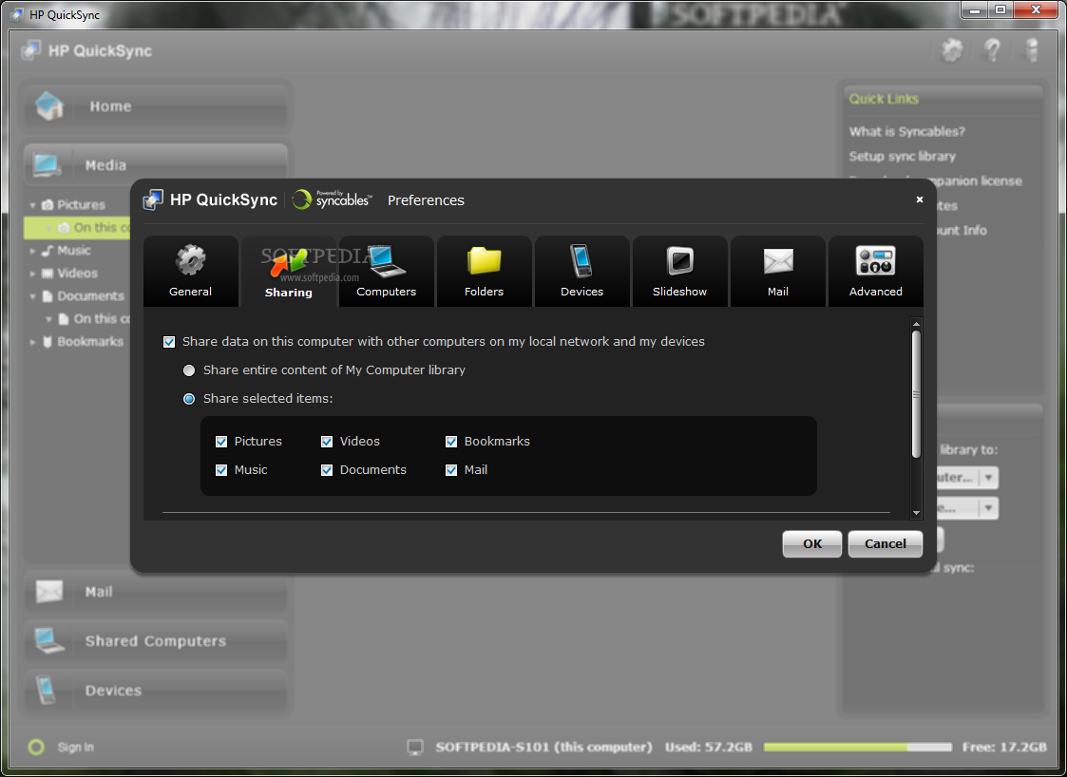This screenshot has height=777, width=1067.
Task: Collapse the Pictures tree node
Action: [x=32, y=205]
